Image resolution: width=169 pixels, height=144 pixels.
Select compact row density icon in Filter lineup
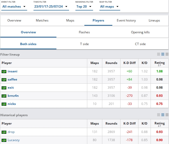(x=158, y=54)
